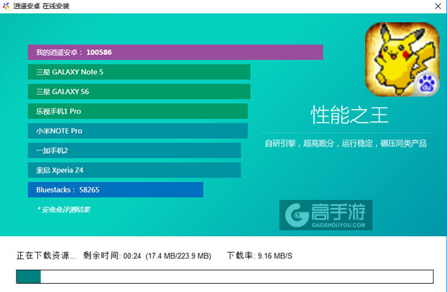The height and width of the screenshot is (292, 447).
Task: Click the 自研引擎 description text
Action: pos(346,143)
